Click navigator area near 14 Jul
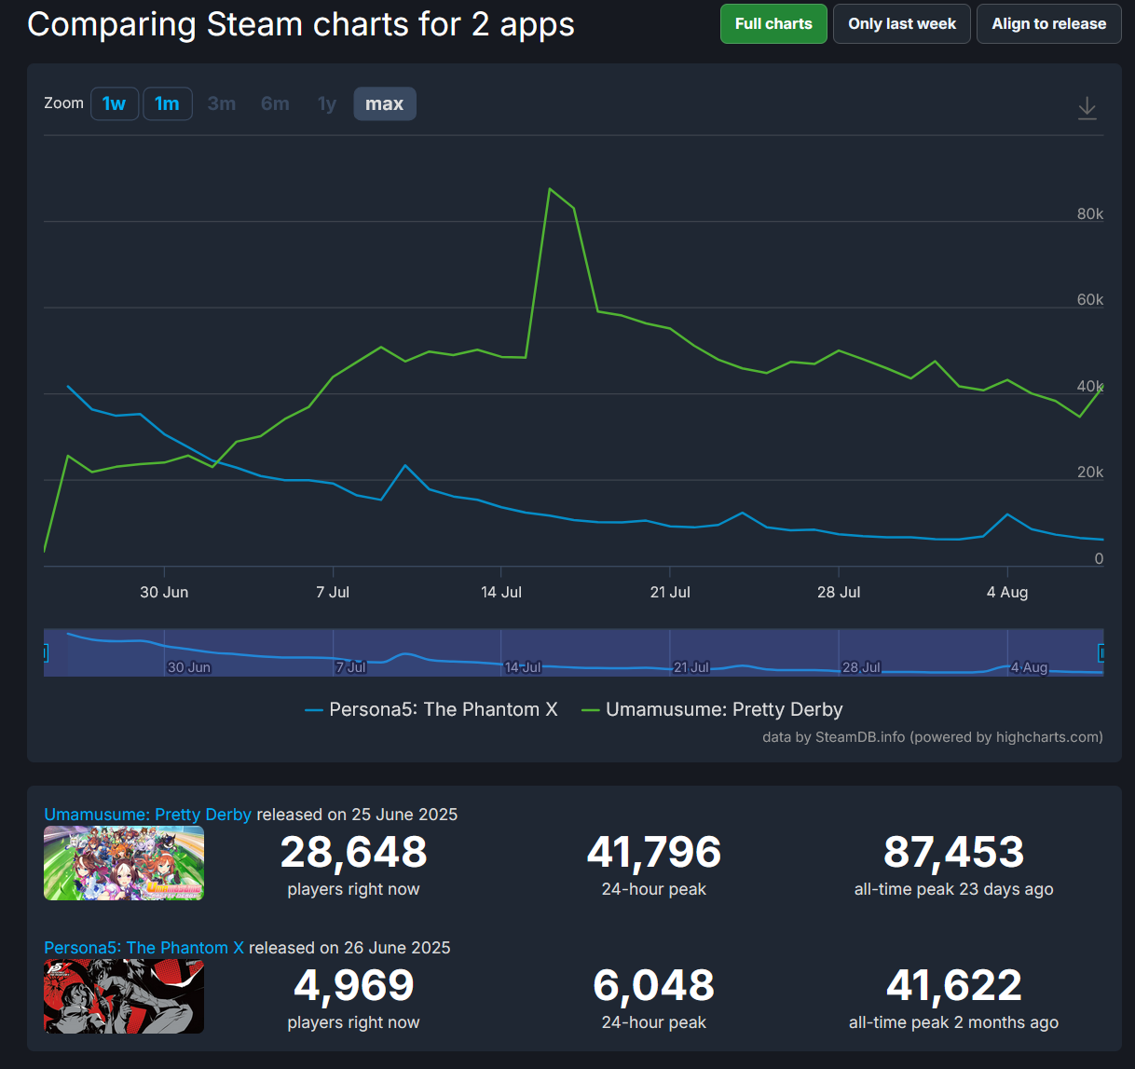 coord(523,666)
